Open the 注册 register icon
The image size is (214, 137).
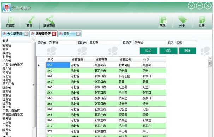pyautogui.click(x=202, y=22)
